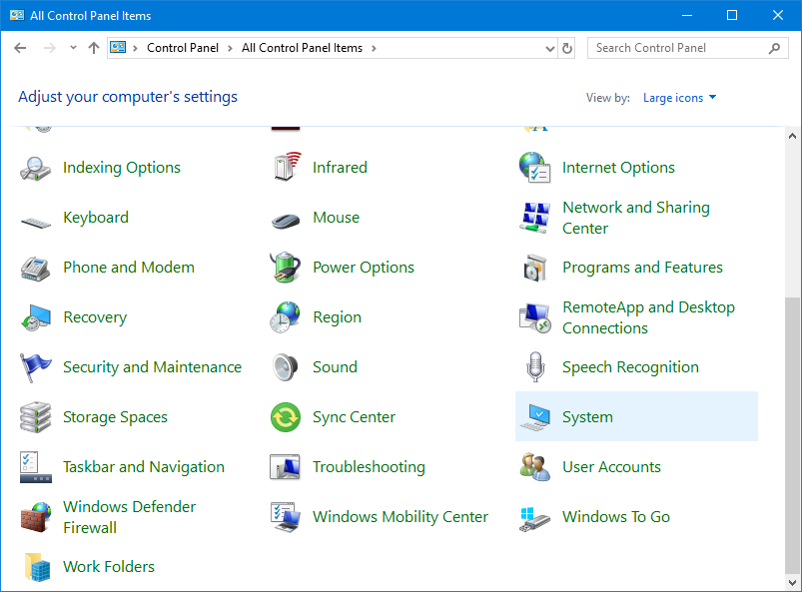Screen dimensions: 802x592
Task: Click the Phone and Modem icon
Action: (35, 268)
